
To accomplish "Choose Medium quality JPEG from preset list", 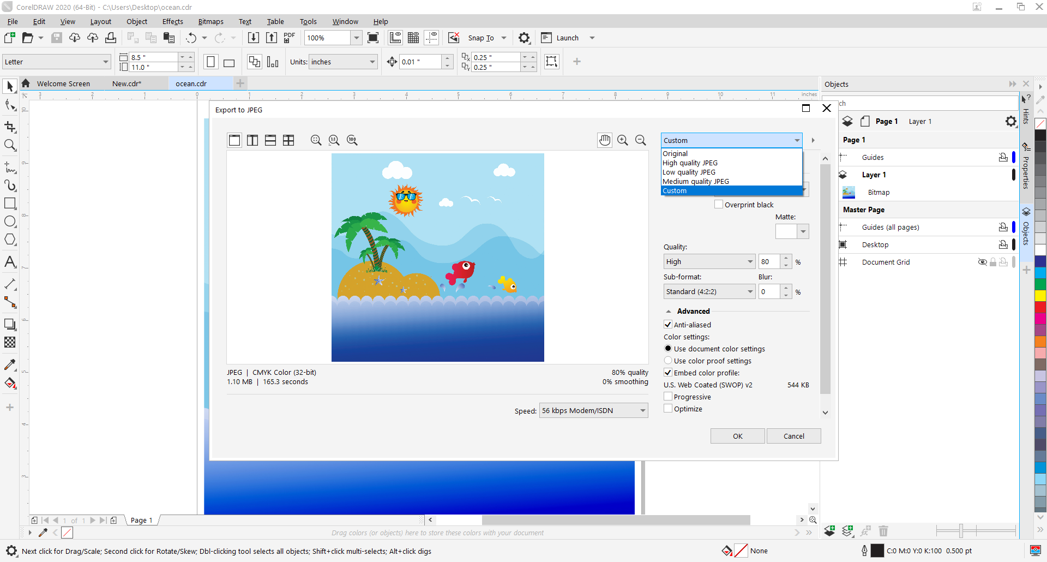I will tap(695, 182).
